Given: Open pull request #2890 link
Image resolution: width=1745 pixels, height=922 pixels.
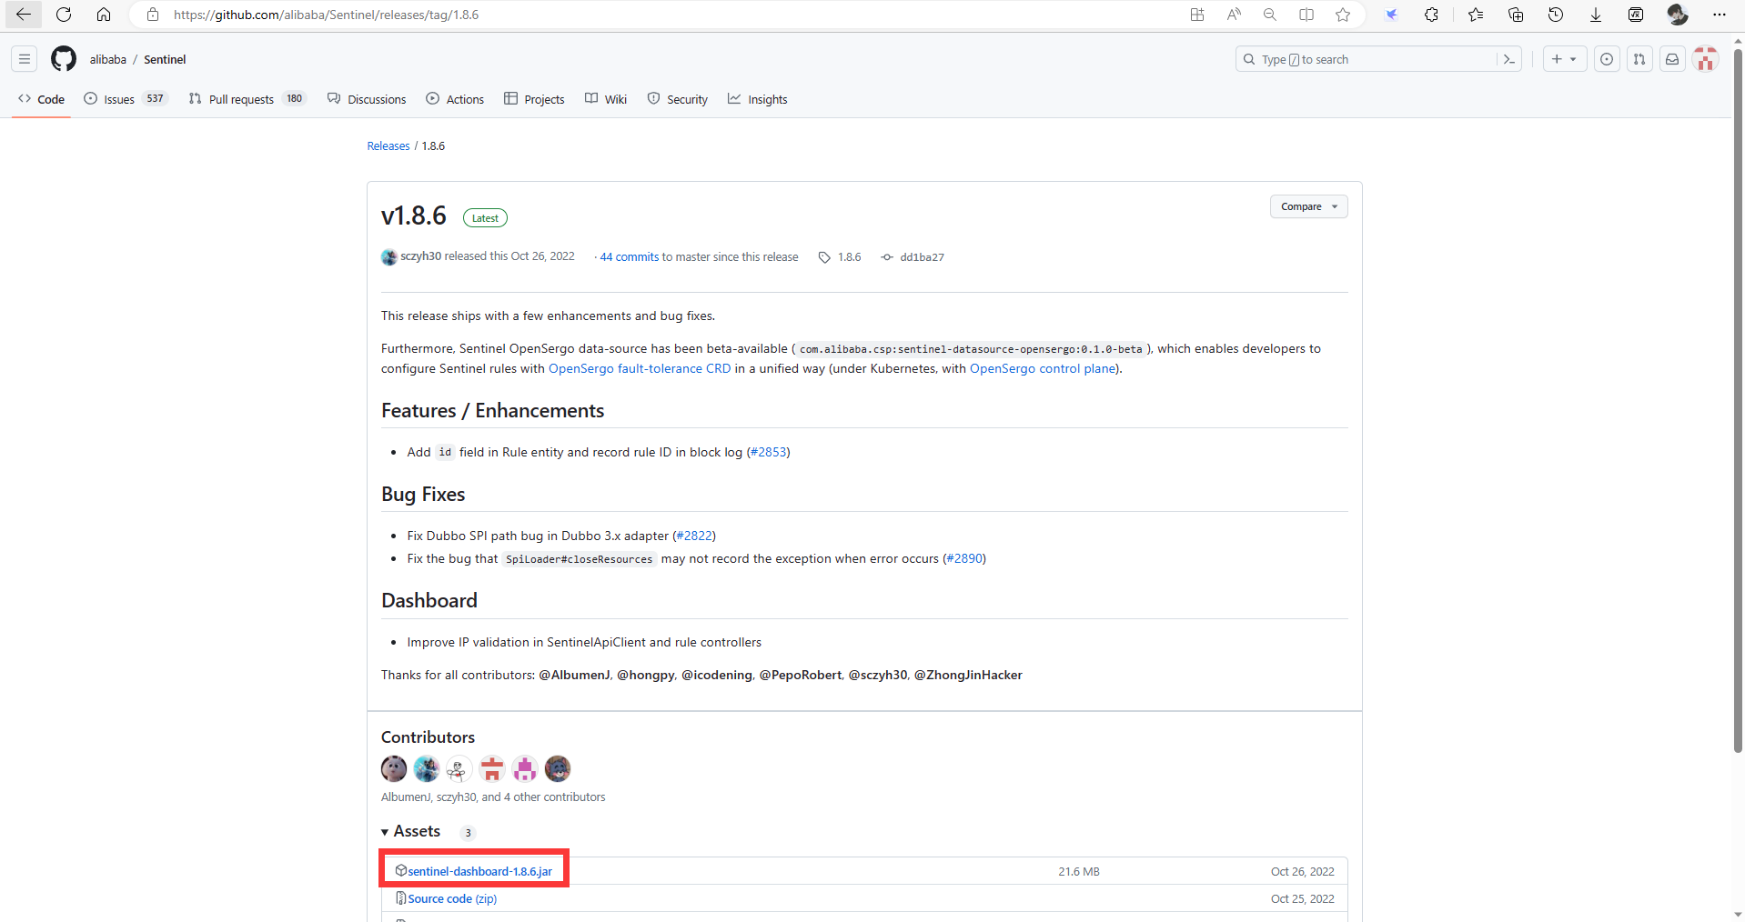Looking at the screenshot, I should [964, 558].
